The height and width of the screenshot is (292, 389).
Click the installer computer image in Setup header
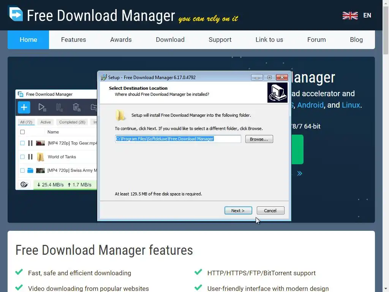pyautogui.click(x=277, y=93)
